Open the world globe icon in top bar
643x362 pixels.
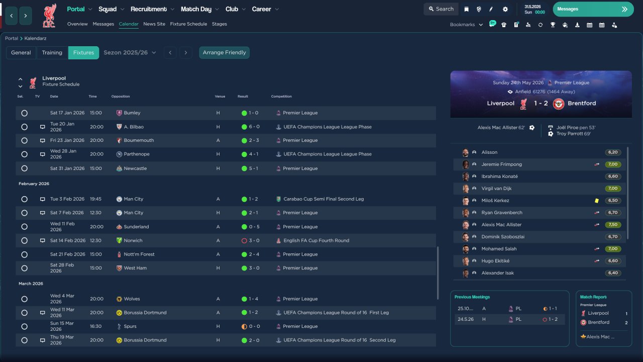(479, 9)
